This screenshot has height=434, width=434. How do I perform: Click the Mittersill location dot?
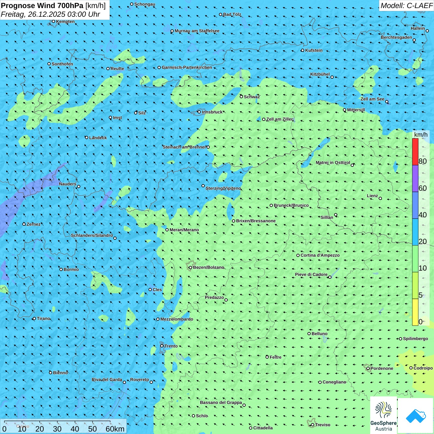click(x=344, y=110)
